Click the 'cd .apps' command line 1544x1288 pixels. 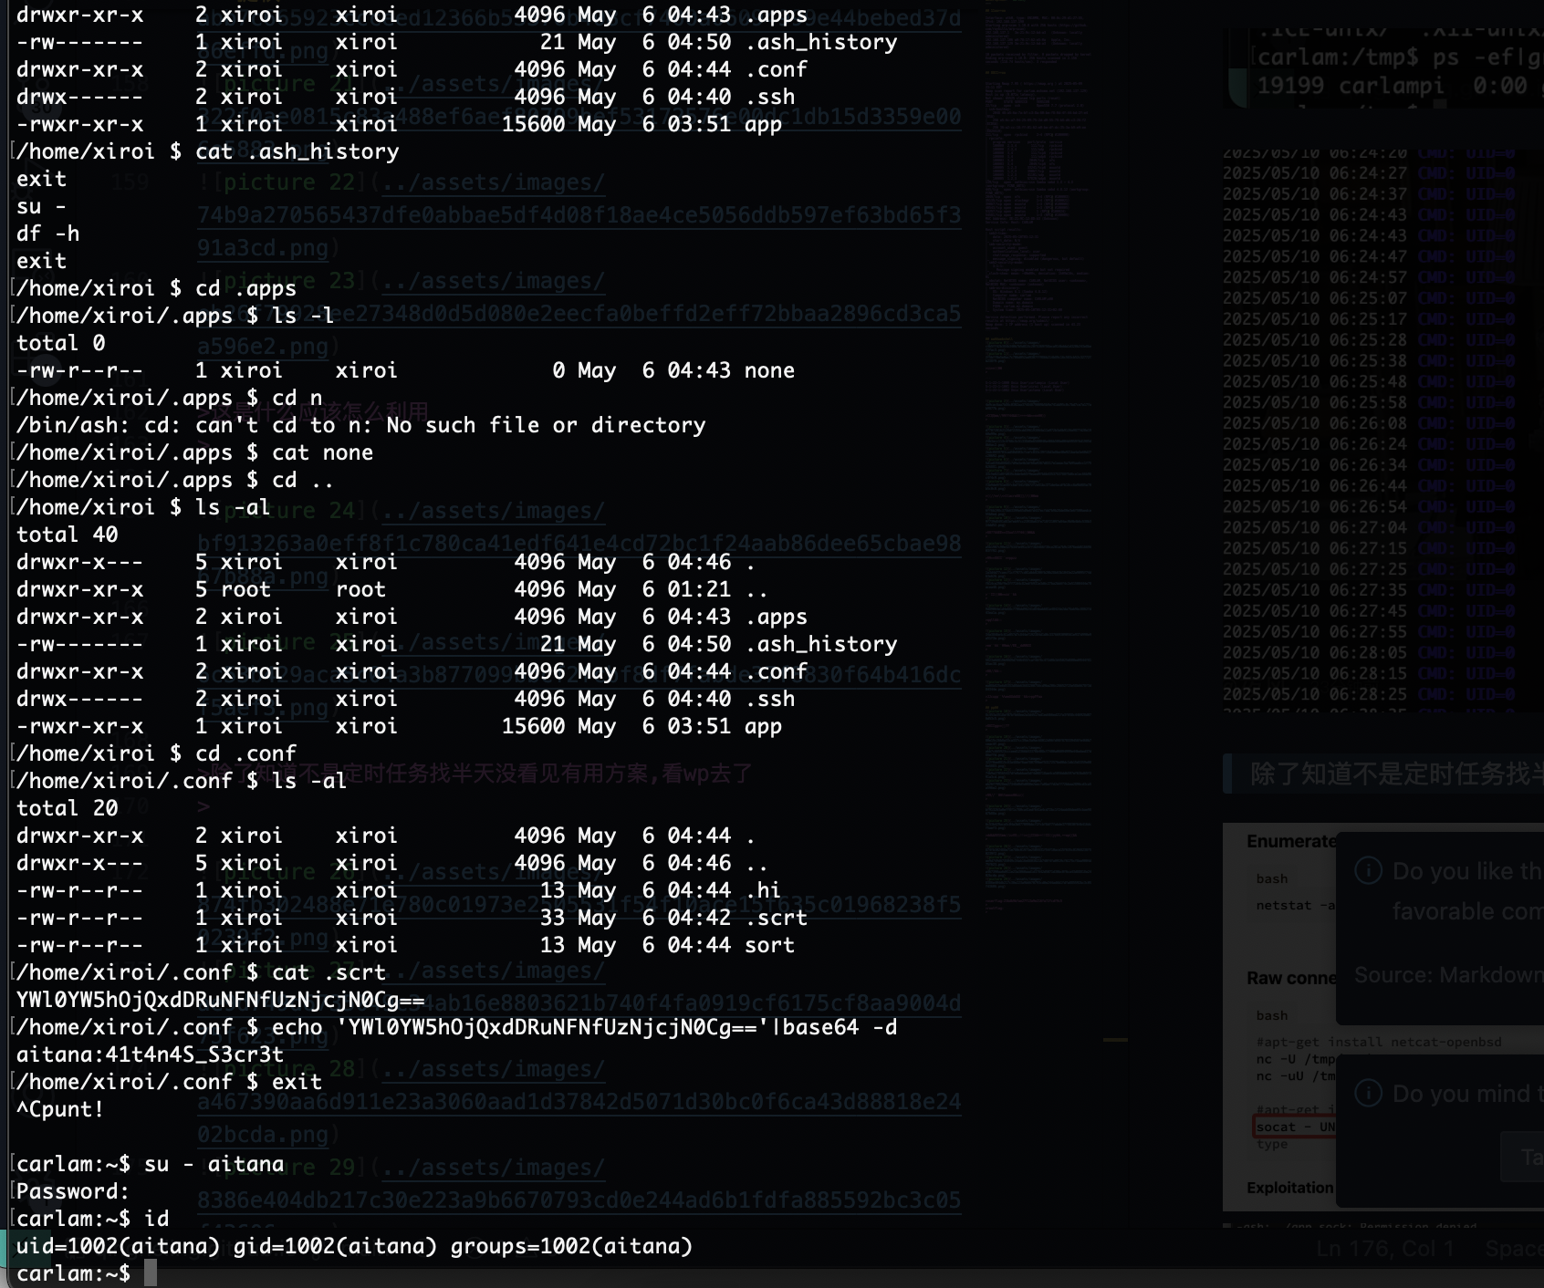pos(157,288)
